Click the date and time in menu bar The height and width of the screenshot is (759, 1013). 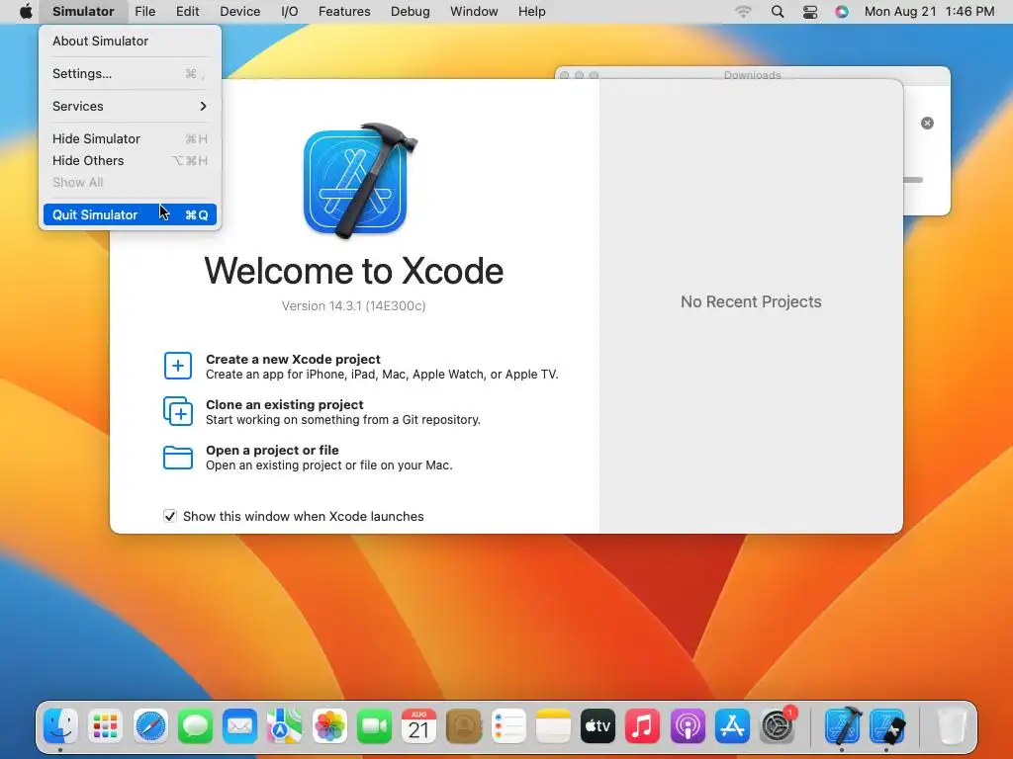click(929, 11)
